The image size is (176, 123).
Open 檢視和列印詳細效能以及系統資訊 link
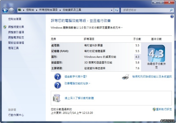(x=152, y=77)
